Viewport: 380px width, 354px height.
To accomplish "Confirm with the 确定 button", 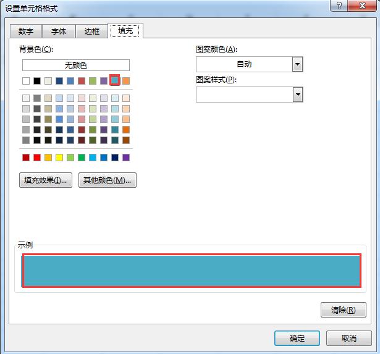I will pyautogui.click(x=297, y=338).
